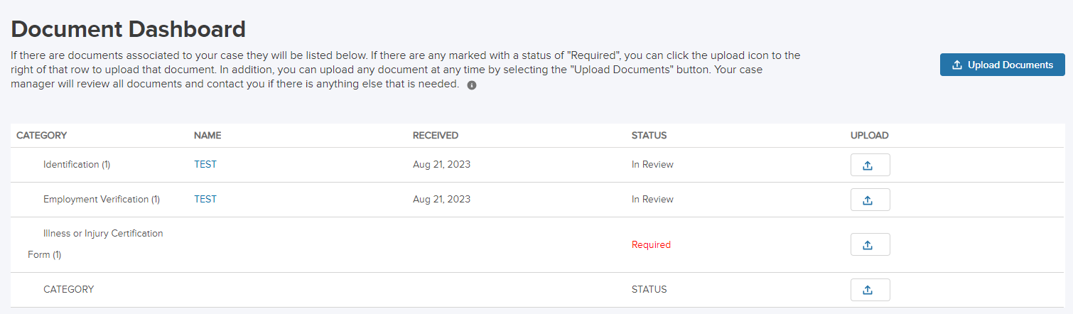Viewport: 1073px width, 314px height.
Task: Click upload icon for Employment Verification
Action: (870, 200)
